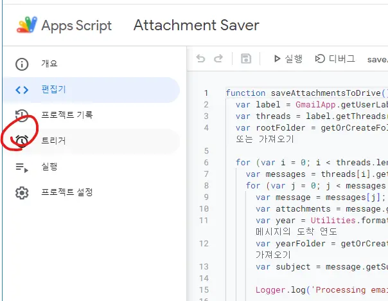
Task: Save the project with the floppy disk icon
Action: click(x=245, y=59)
